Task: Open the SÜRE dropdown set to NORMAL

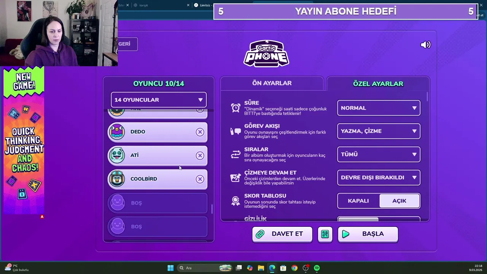Action: [x=379, y=108]
